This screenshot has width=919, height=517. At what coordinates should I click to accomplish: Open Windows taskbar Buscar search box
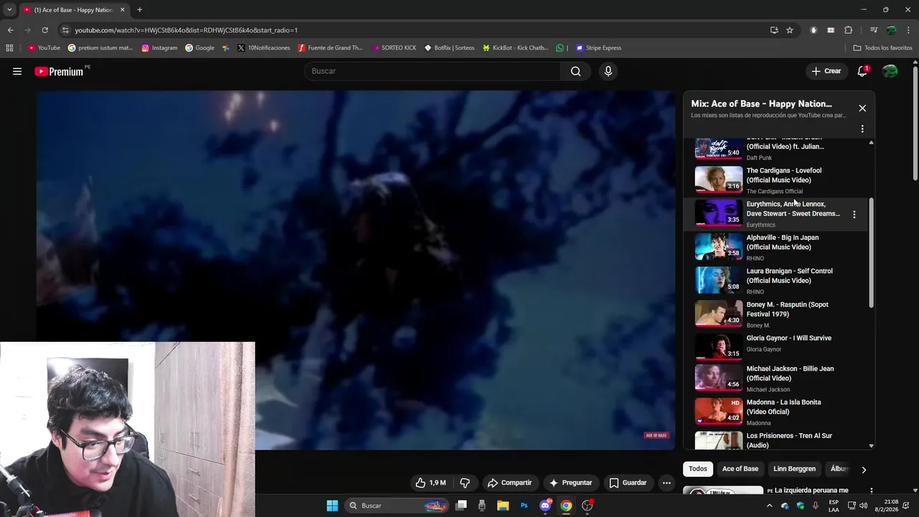(x=396, y=506)
